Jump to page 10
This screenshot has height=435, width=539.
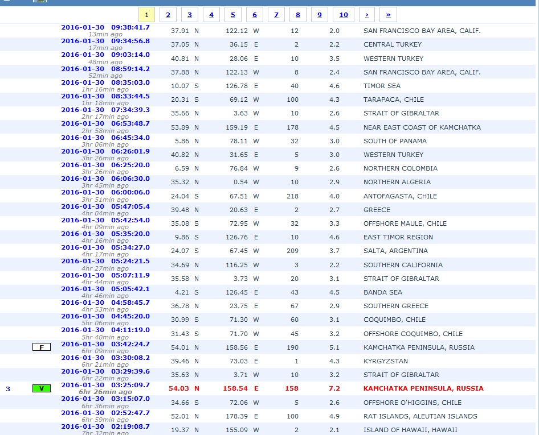coord(344,15)
